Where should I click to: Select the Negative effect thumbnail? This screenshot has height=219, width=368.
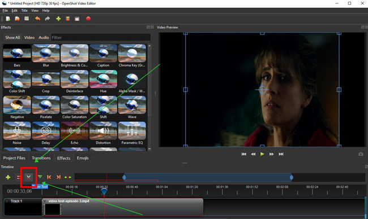tap(17, 105)
